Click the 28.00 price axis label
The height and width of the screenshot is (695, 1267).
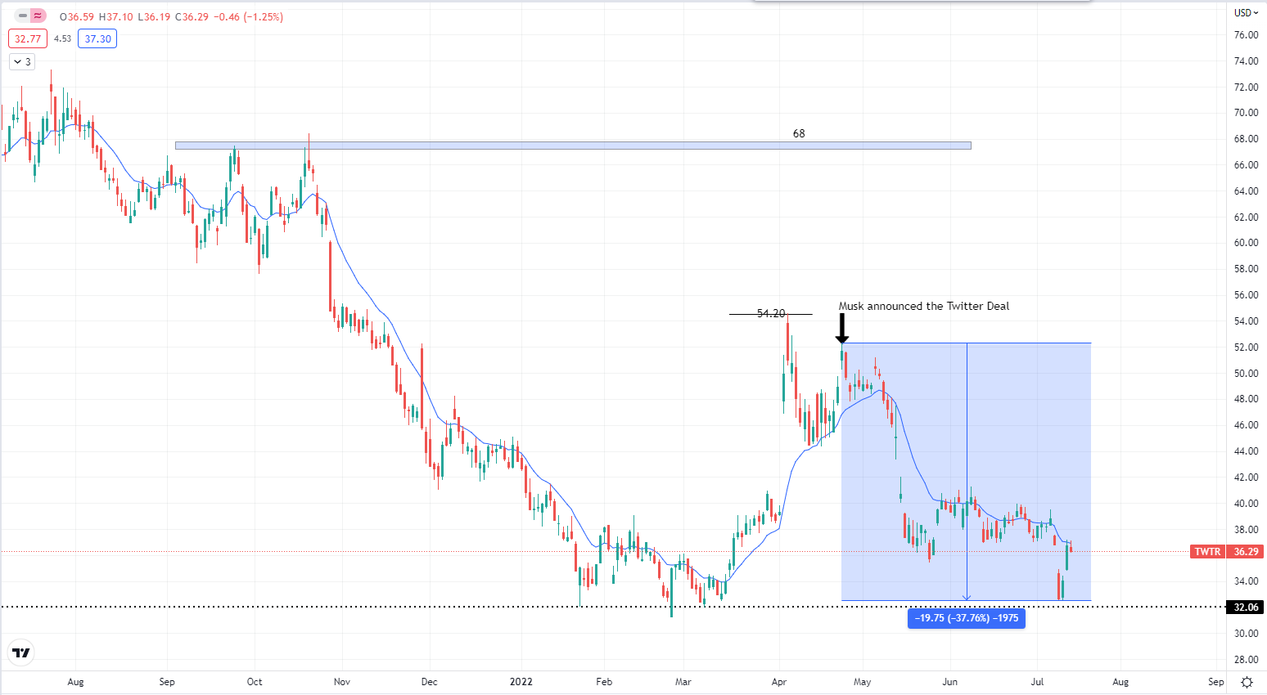coord(1246,660)
